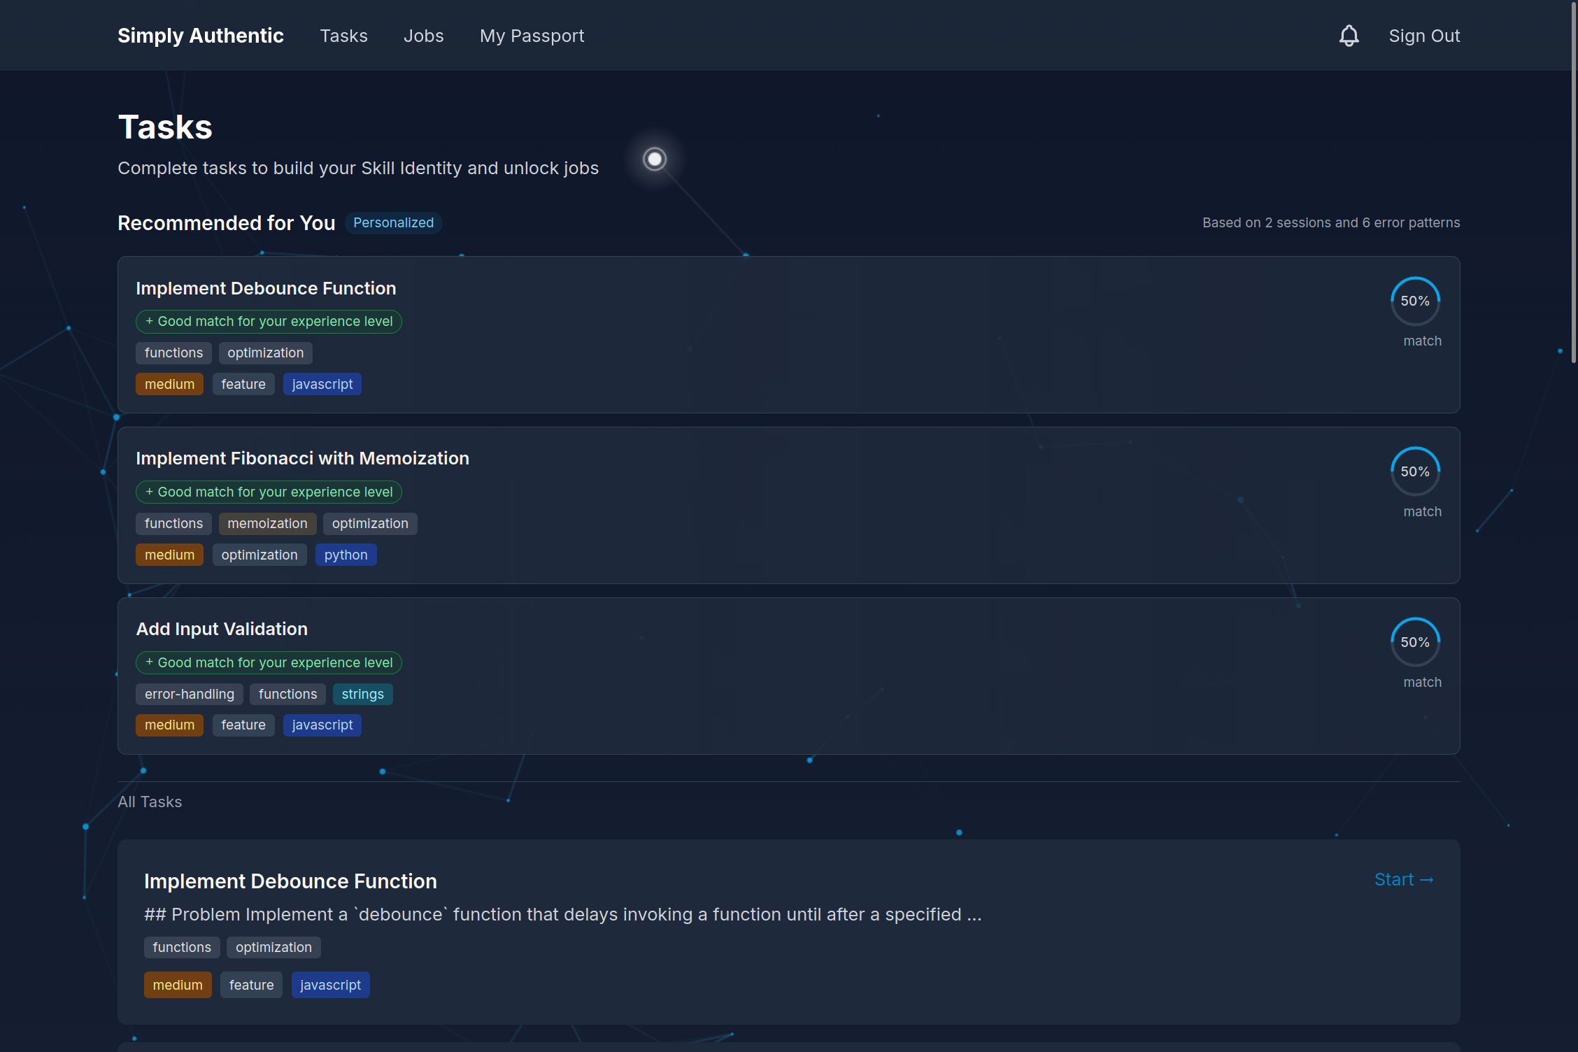The height and width of the screenshot is (1052, 1578).
Task: Start the Implement Debounce Function task
Action: (x=1403, y=880)
